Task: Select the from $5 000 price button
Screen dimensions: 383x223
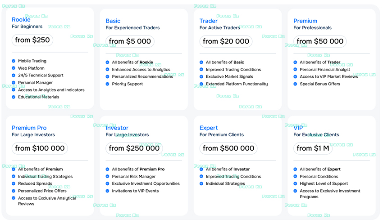Action: pyautogui.click(x=130, y=41)
